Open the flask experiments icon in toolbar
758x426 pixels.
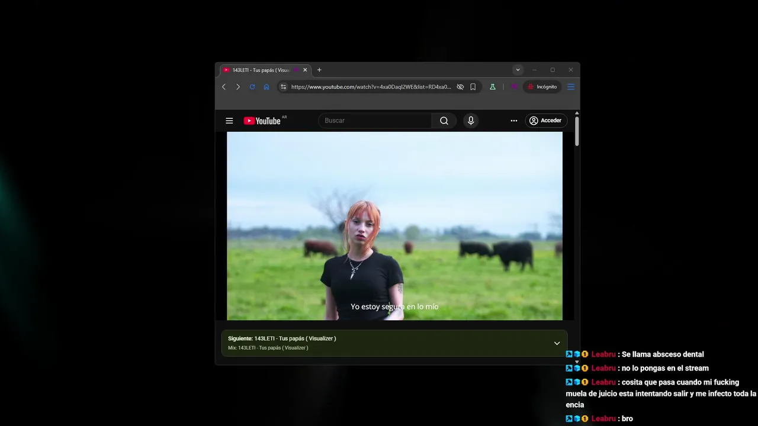[492, 87]
